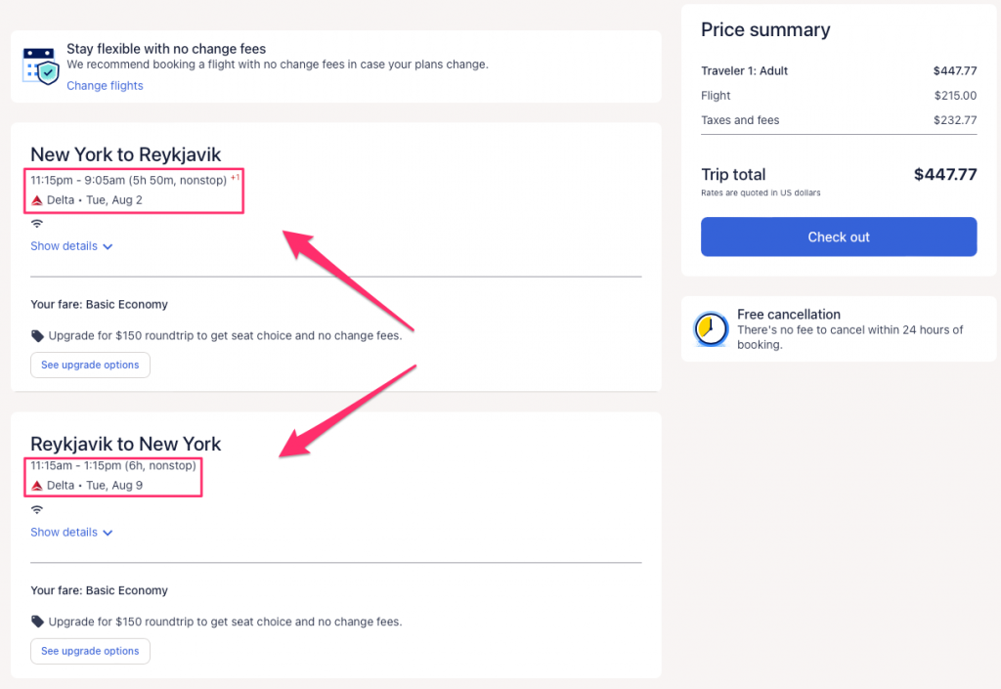This screenshot has height=689, width=1001.
Task: Expand Show details for New York to Reykjavik
Action: (65, 246)
